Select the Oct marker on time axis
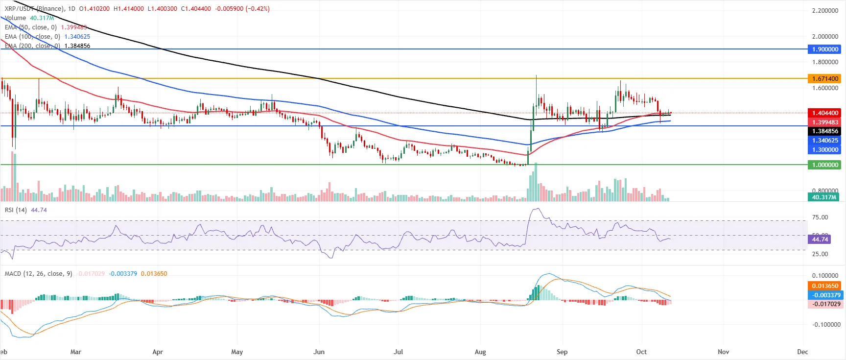Screen dimensions: 846x360 (641, 352)
